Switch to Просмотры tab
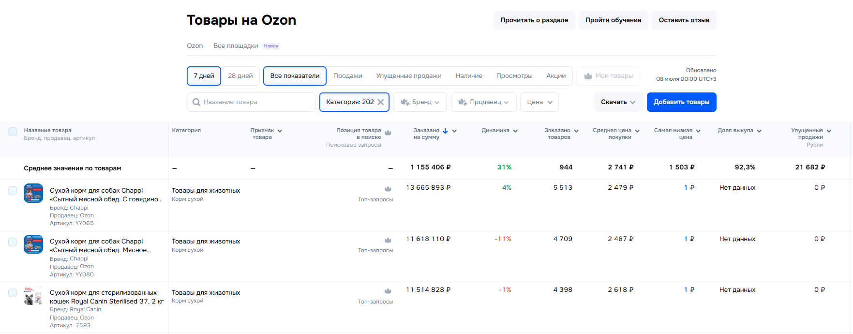 (514, 76)
